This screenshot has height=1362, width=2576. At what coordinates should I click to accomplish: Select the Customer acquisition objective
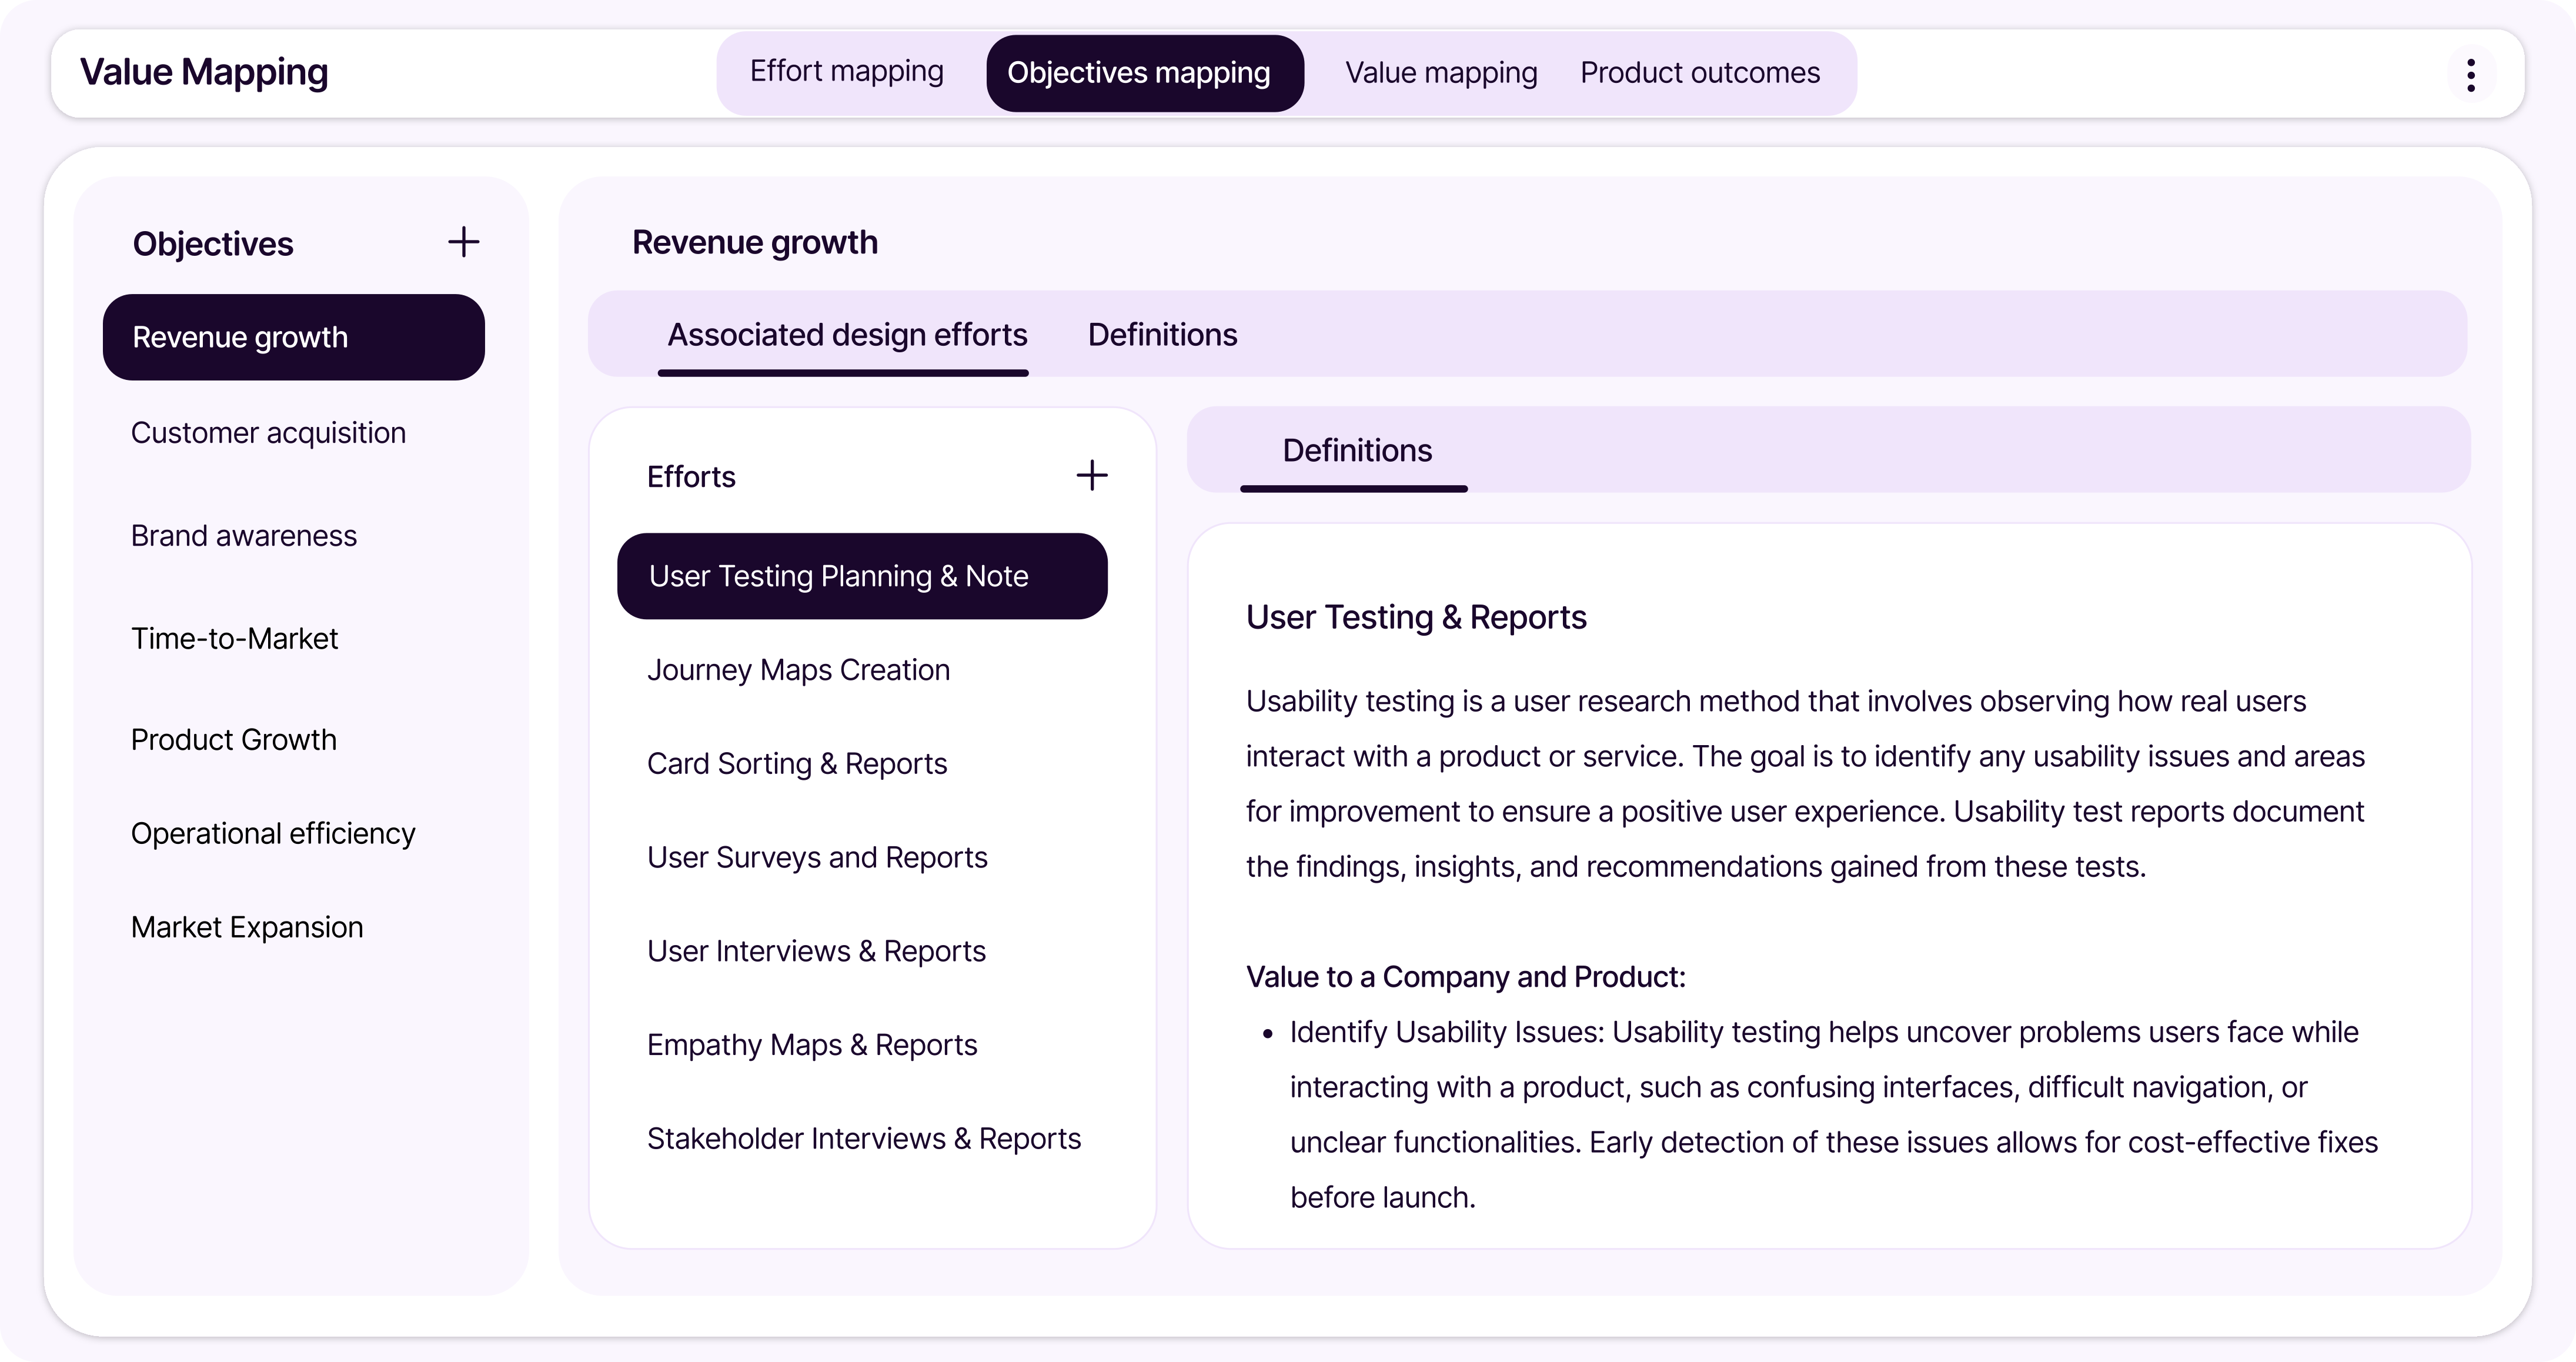(268, 433)
